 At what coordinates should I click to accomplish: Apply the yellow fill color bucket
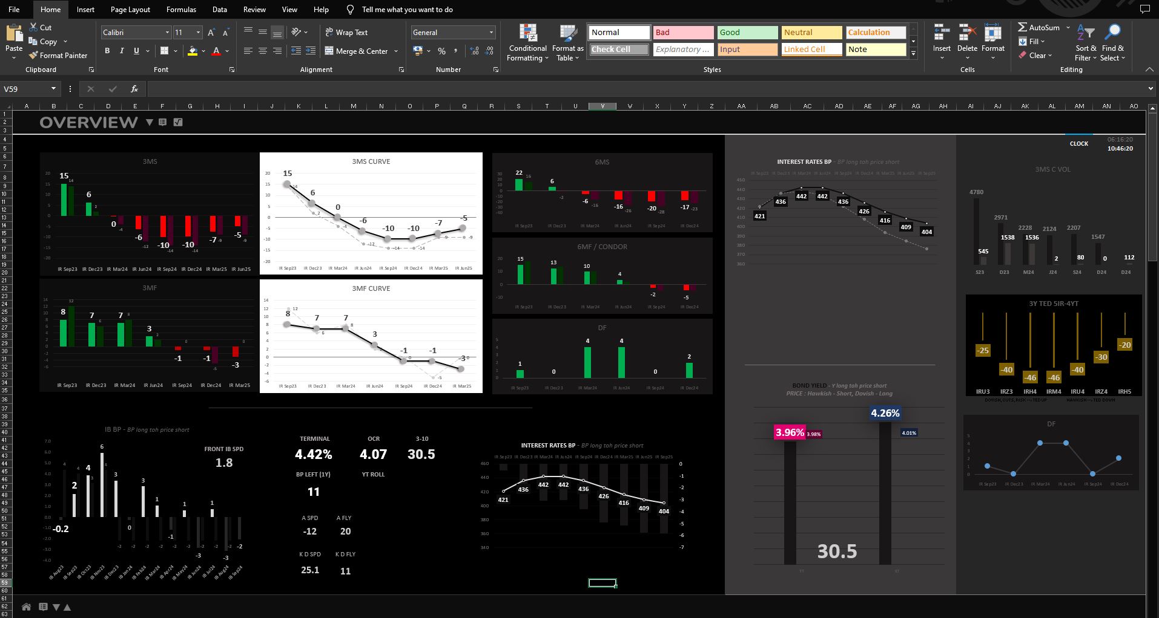[193, 51]
